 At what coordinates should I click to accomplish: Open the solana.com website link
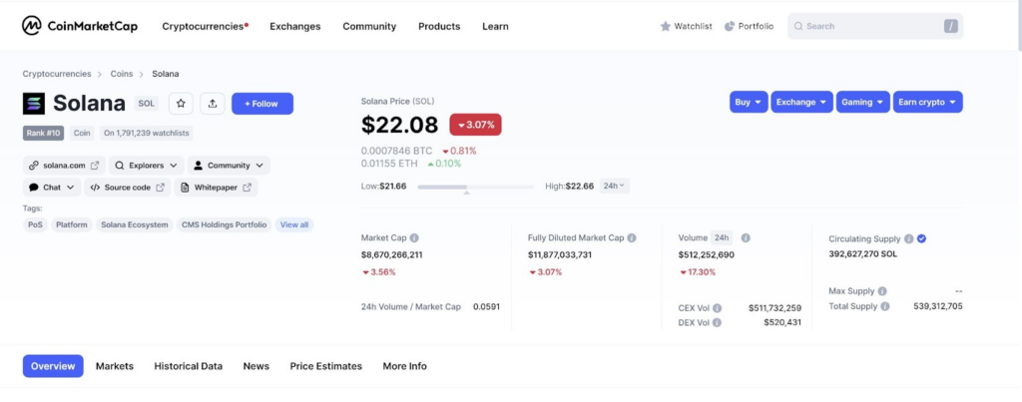[64, 166]
